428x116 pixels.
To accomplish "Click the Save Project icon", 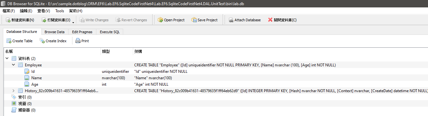I will pyautogui.click(x=194, y=20).
